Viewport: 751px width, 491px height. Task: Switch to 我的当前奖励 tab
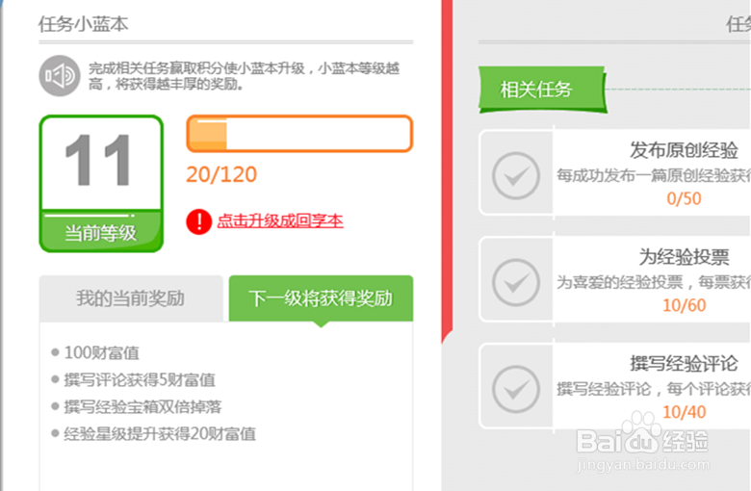click(x=131, y=297)
